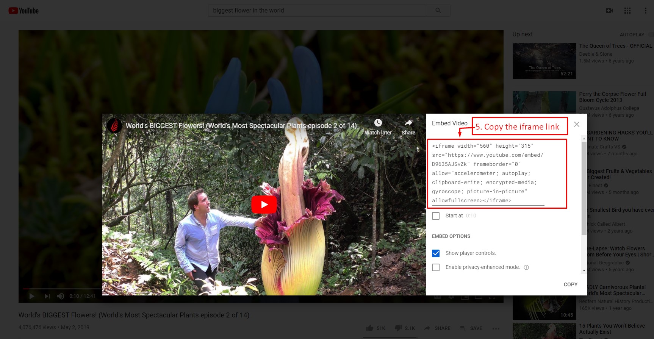Click the privacy-enhanced mode info icon
The height and width of the screenshot is (339, 654).
click(526, 267)
